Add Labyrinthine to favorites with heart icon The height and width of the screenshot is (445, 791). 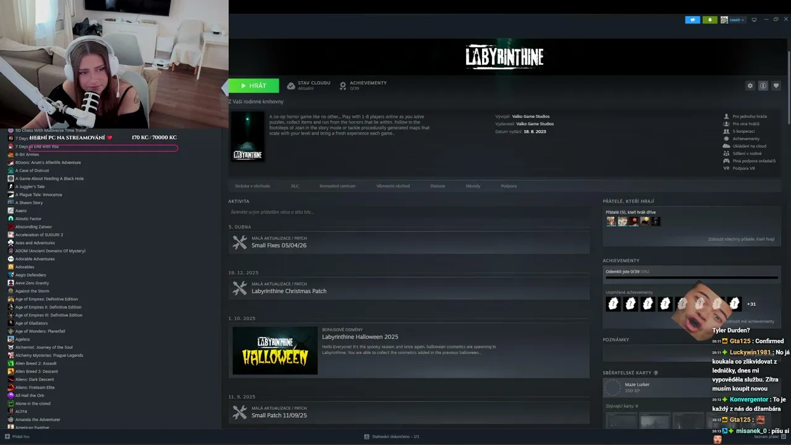coord(776,86)
